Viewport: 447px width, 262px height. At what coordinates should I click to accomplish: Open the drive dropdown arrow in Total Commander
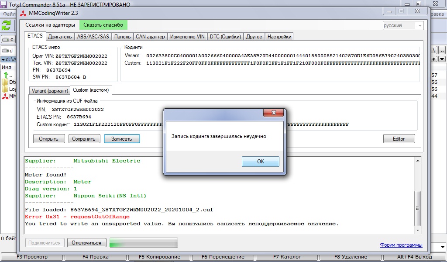[x=443, y=247]
